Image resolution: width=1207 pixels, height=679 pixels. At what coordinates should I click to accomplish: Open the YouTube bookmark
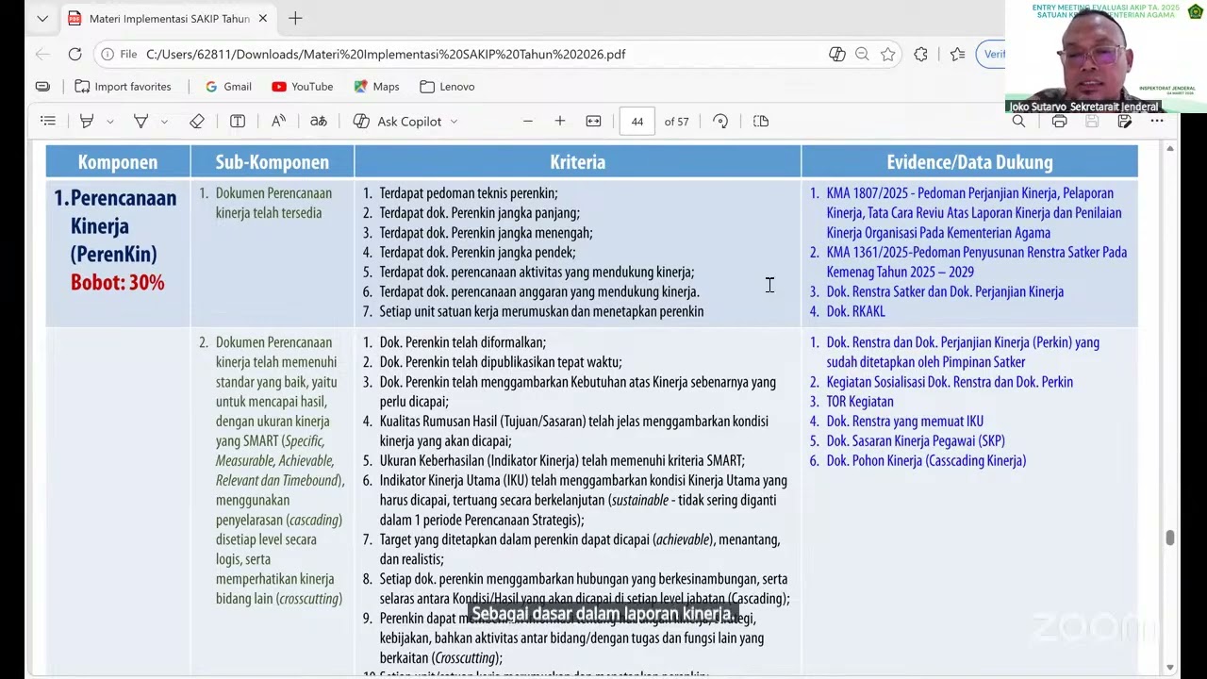[x=302, y=86]
